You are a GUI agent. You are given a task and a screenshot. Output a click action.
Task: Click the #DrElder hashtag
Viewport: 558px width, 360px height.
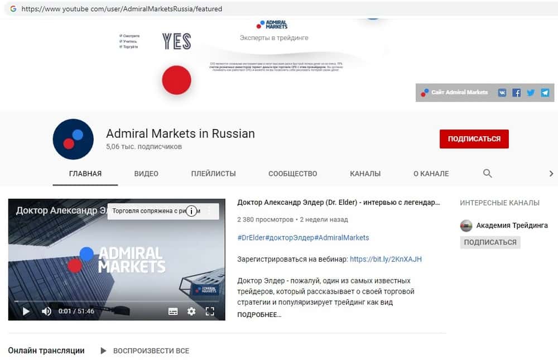click(x=251, y=238)
